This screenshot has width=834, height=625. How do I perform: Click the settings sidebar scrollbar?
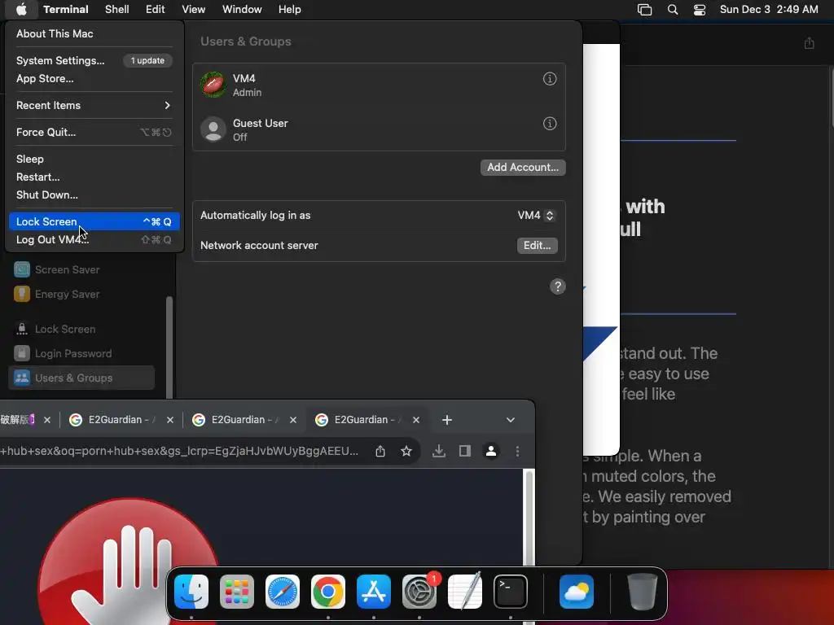coord(169,347)
